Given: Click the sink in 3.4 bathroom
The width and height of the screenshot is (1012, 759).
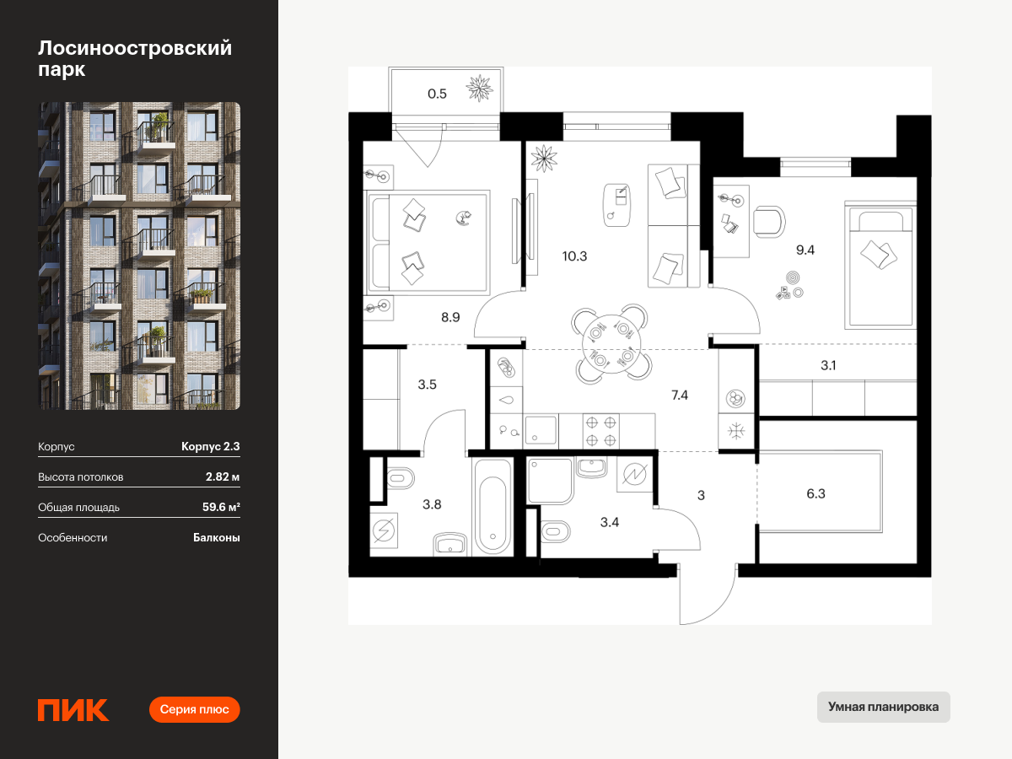Looking at the screenshot, I should click(x=593, y=467).
